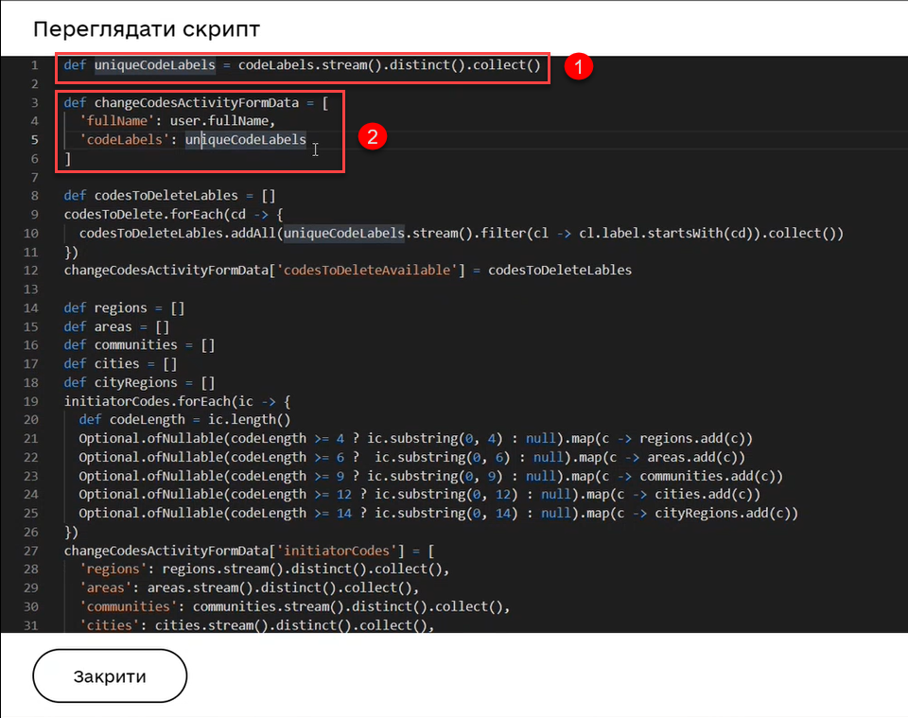Click 'user.fullName' value on line 4
The image size is (908, 718).
tap(218, 121)
